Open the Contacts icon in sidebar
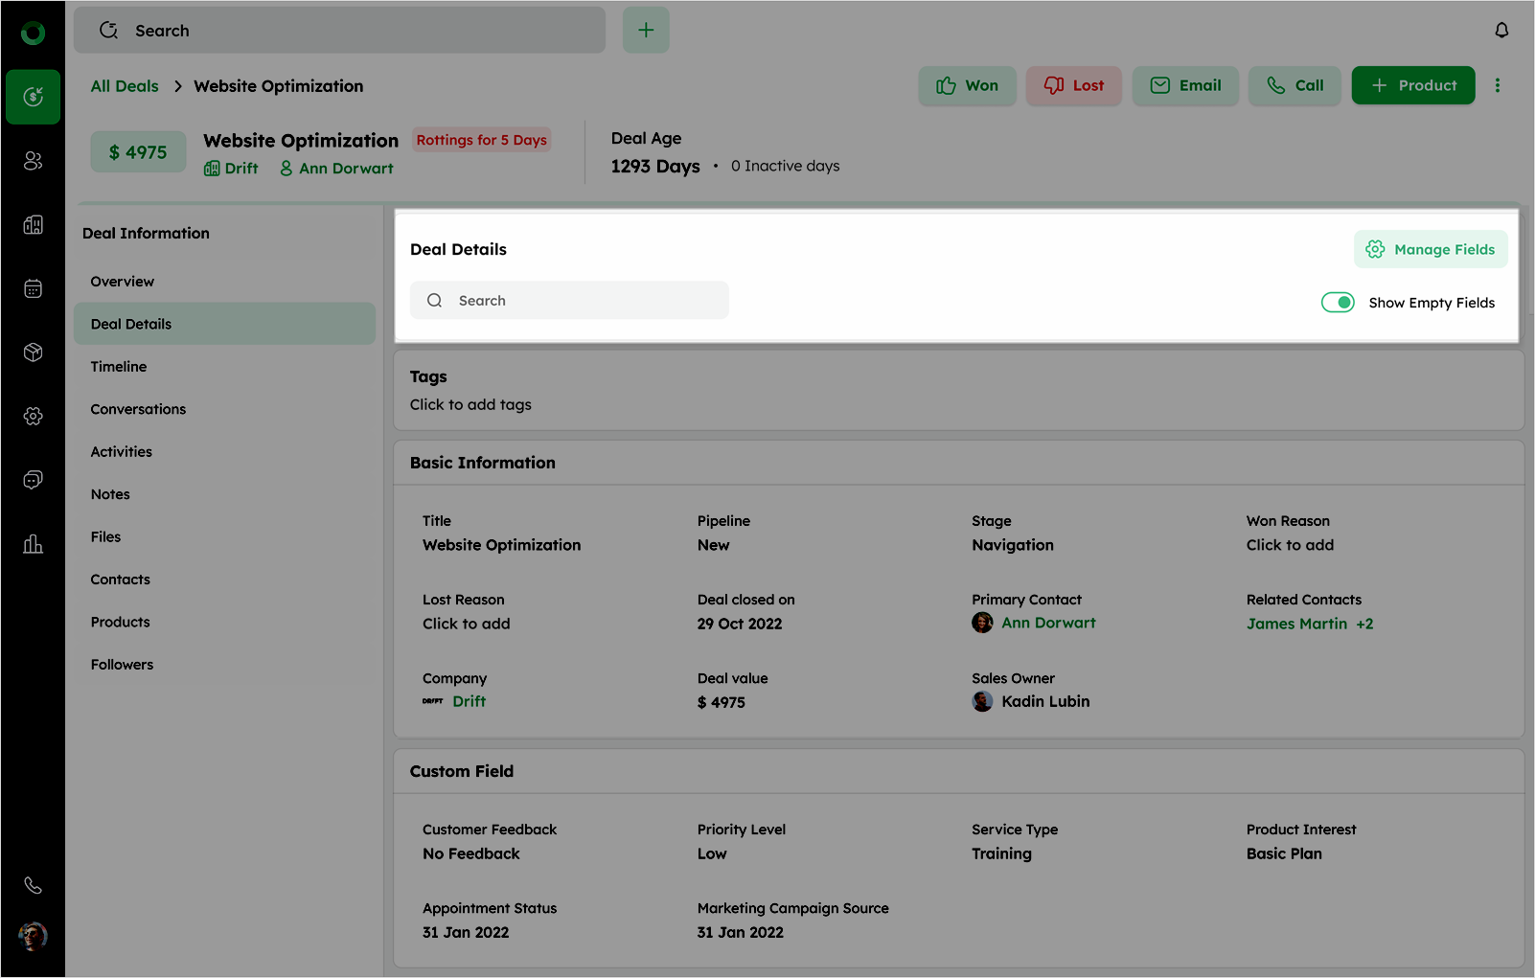1535x978 pixels. tap(34, 161)
